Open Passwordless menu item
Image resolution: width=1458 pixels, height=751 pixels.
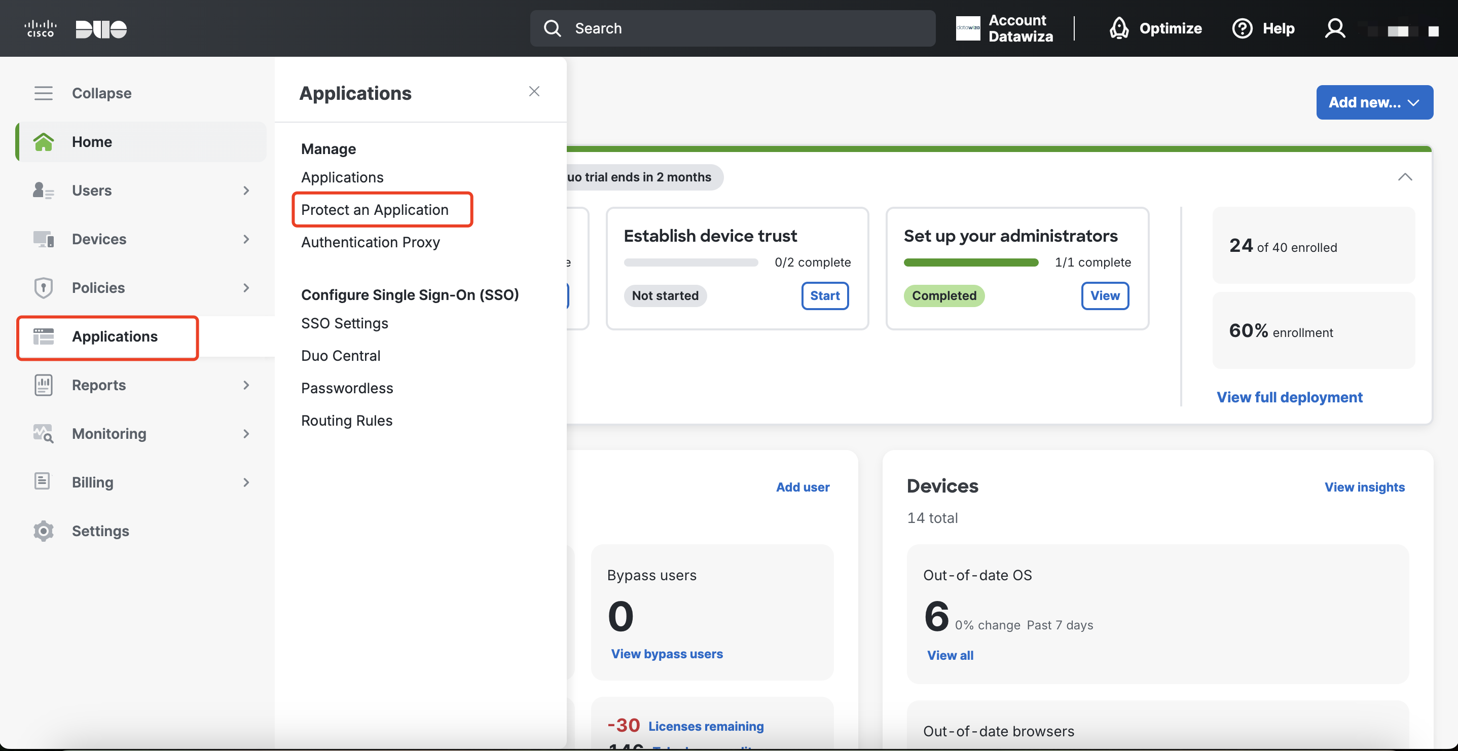click(346, 388)
